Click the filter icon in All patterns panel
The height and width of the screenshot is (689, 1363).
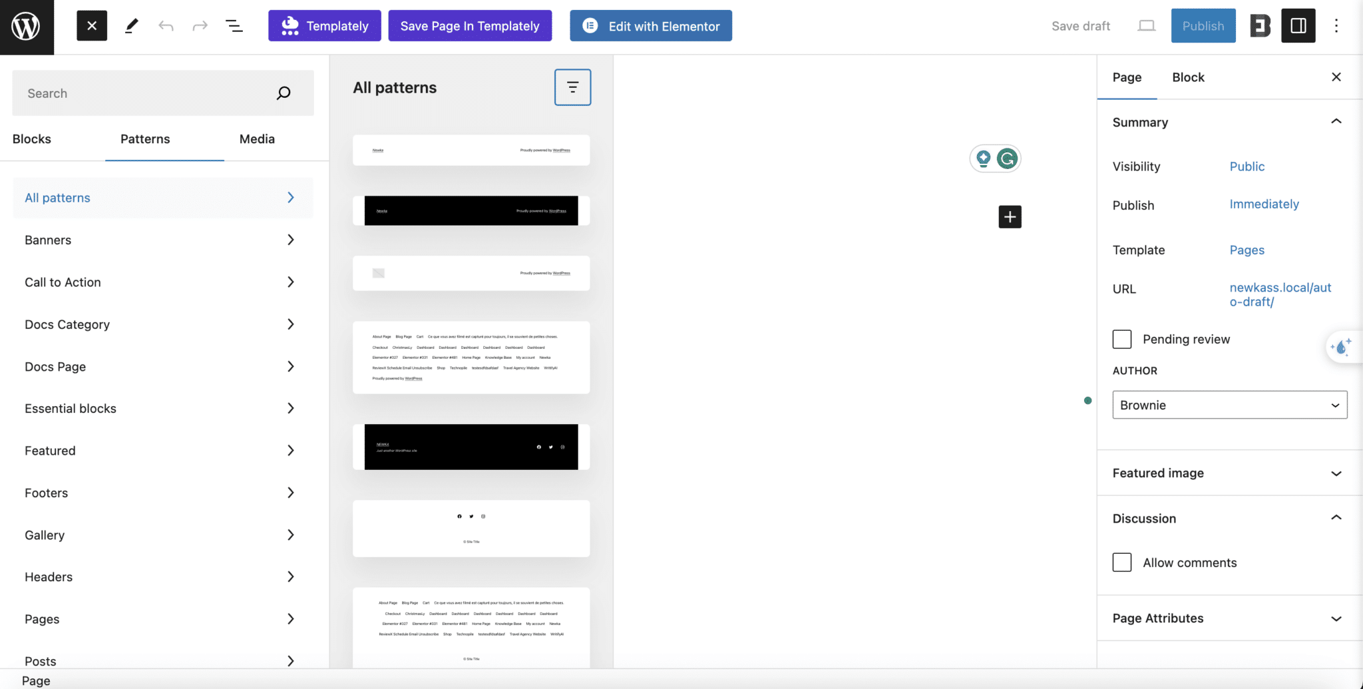[572, 87]
